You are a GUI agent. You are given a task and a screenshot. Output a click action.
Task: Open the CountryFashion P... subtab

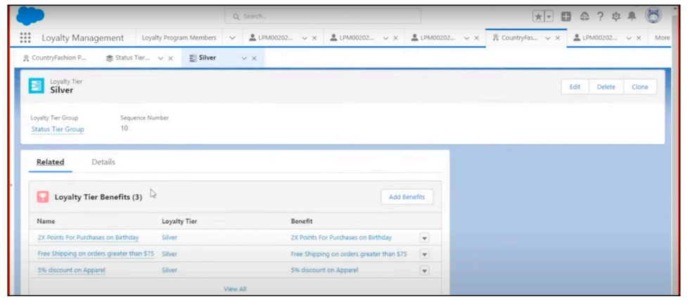53,58
